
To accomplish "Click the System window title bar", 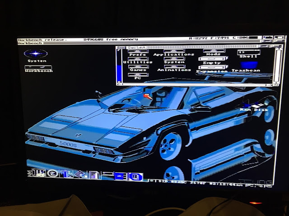I will click(x=191, y=47).
